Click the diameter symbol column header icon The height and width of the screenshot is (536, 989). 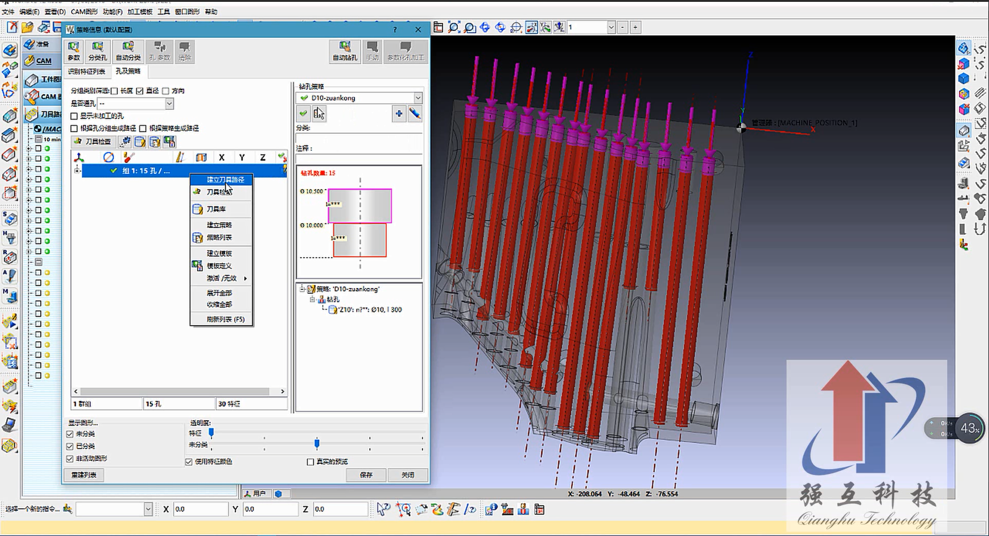(x=108, y=157)
